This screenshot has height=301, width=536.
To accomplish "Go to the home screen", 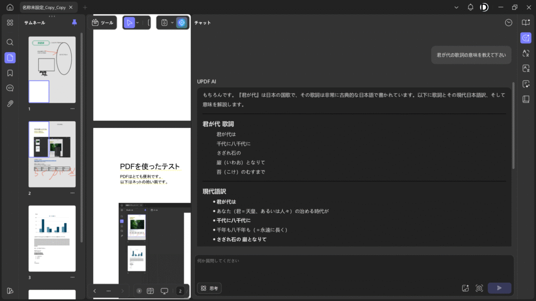I will [x=9, y=7].
